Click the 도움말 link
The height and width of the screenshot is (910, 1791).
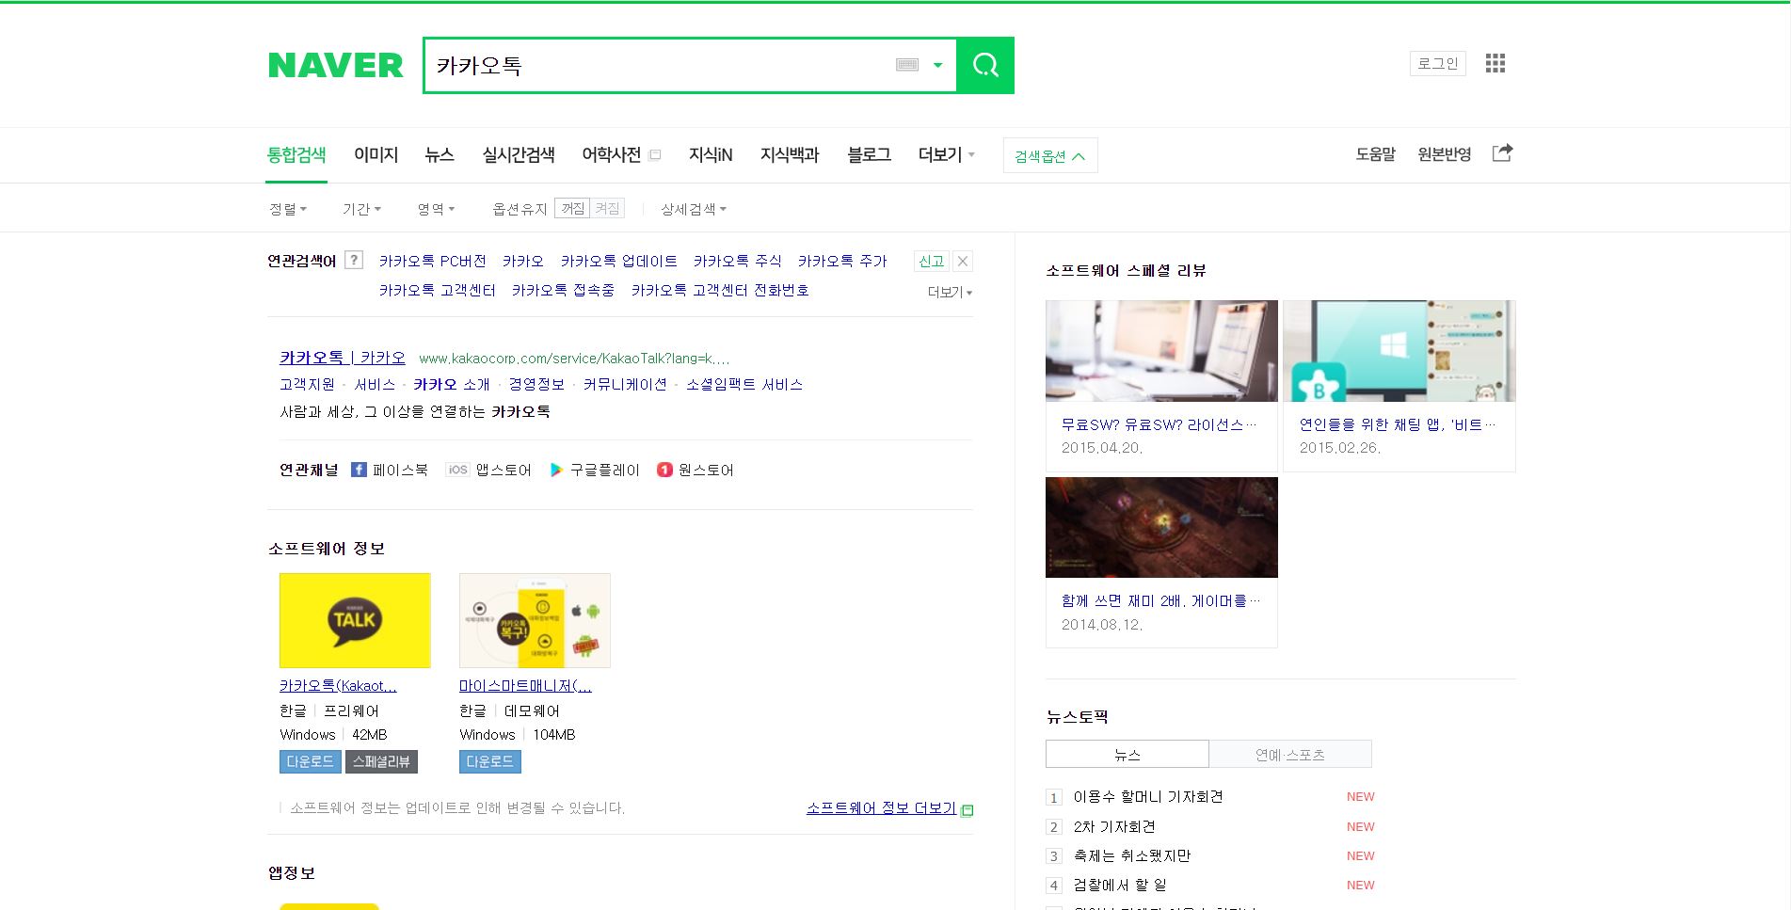click(x=1375, y=154)
